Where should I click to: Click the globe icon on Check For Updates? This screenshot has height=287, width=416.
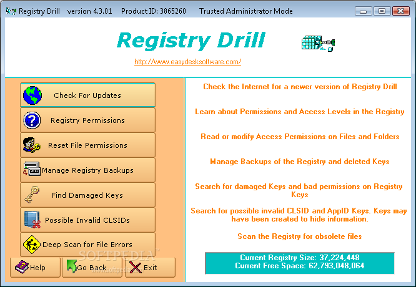32,95
